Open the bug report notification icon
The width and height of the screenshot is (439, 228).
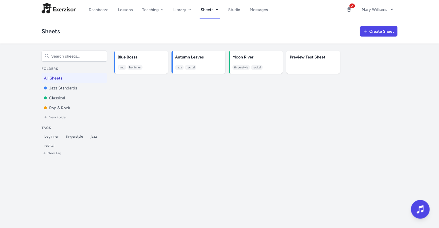[349, 9]
